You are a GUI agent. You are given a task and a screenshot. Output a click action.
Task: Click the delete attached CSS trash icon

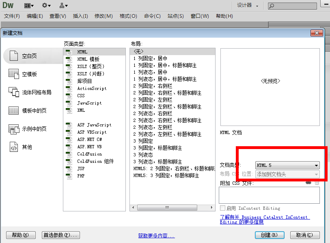click(x=316, y=183)
